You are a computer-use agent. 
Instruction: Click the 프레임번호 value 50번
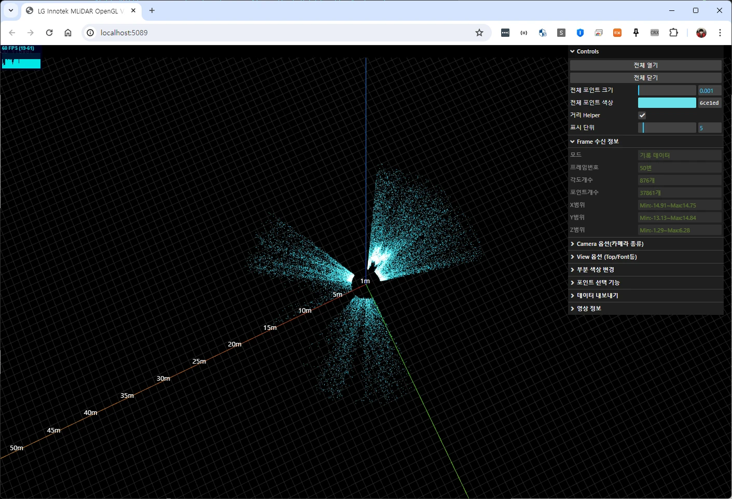pyautogui.click(x=680, y=168)
